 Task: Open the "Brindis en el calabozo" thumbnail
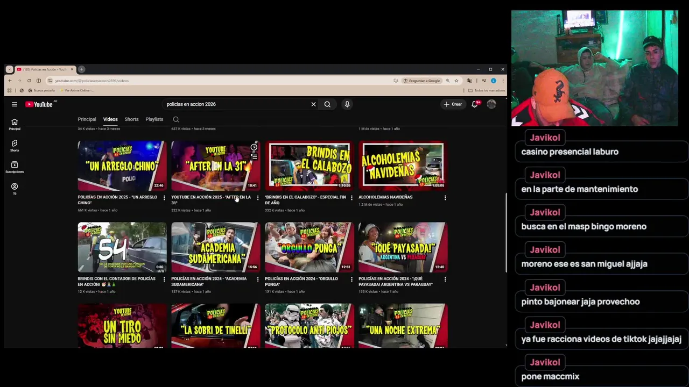(310, 166)
